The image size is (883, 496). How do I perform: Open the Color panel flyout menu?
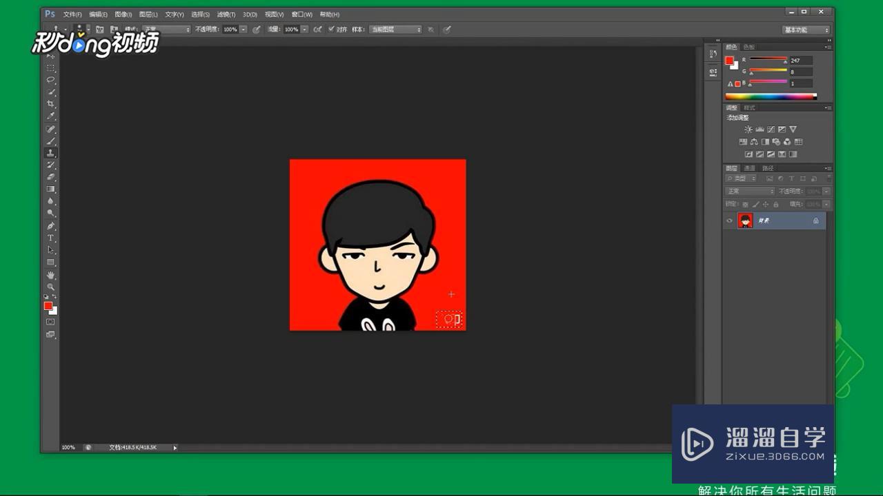pos(827,47)
